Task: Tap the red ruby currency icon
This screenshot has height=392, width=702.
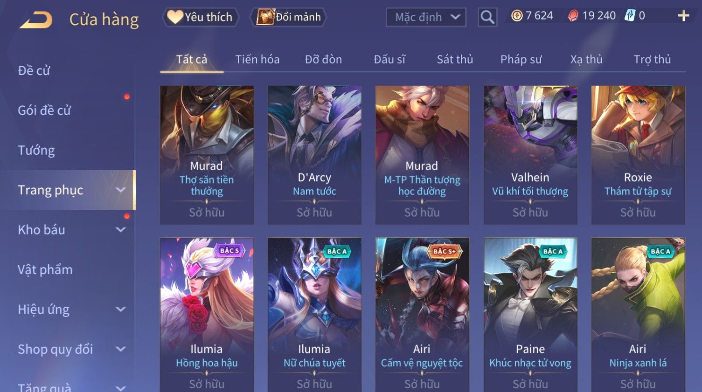Action: pyautogui.click(x=573, y=16)
